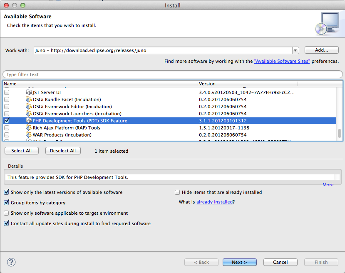Disable Contact all update sites during install
The width and height of the screenshot is (345, 273).
point(6,223)
